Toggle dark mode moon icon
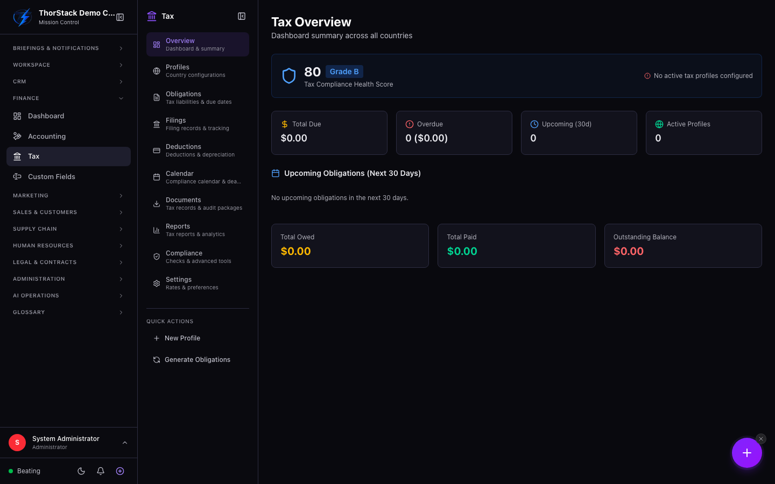Viewport: 775px width, 484px height. coord(81,471)
